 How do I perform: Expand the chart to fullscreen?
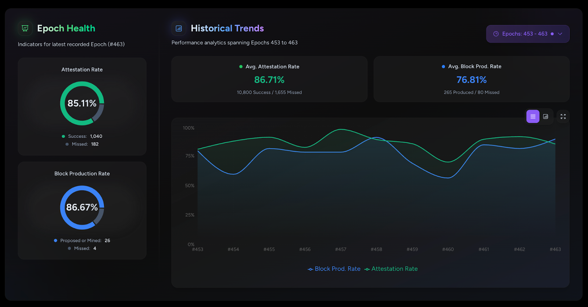[x=563, y=117]
